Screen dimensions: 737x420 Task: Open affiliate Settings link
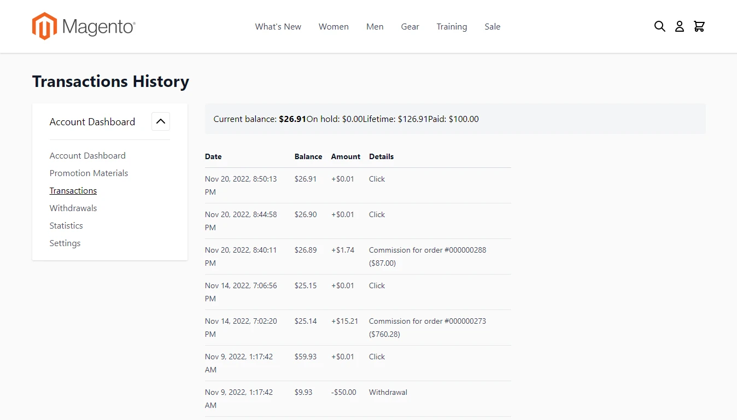click(x=65, y=243)
